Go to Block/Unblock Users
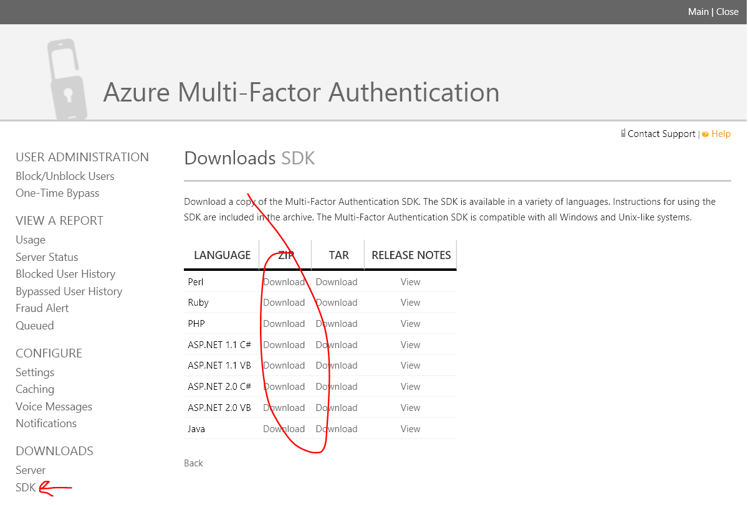748x505 pixels. [x=65, y=176]
